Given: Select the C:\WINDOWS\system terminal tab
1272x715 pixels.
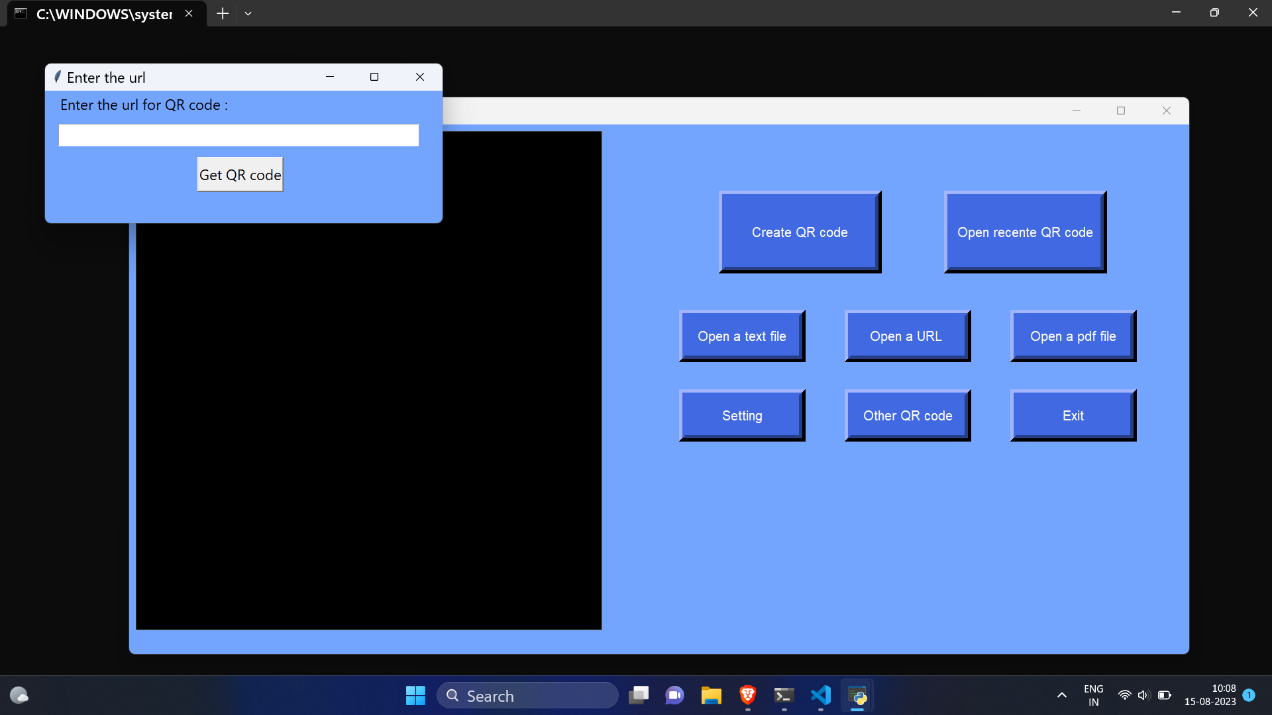Looking at the screenshot, I should [103, 14].
